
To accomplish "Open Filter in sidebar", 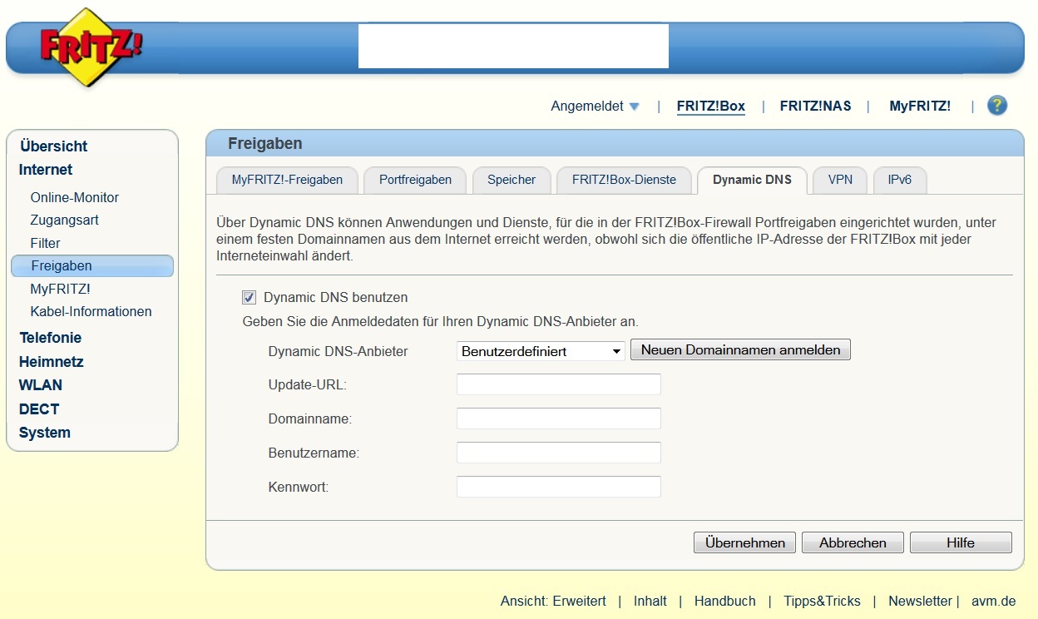I will click(46, 243).
